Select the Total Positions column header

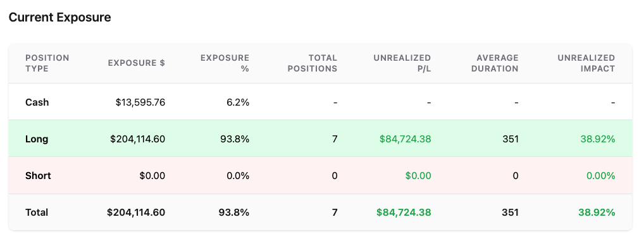coord(313,63)
